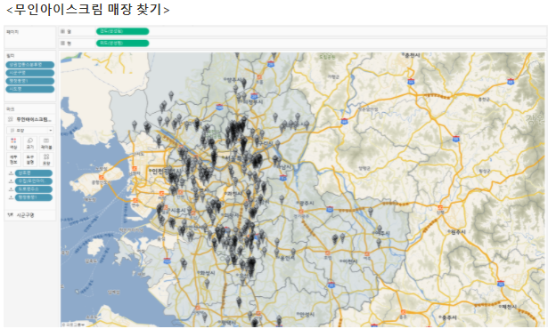Open the 크기 (size) marks card button
This screenshot has width=548, height=329.
tap(30, 143)
